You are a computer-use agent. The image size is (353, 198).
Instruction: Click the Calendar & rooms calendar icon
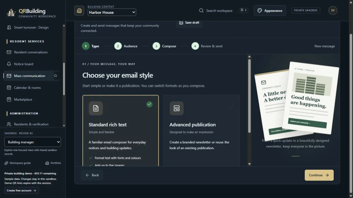pos(9,88)
